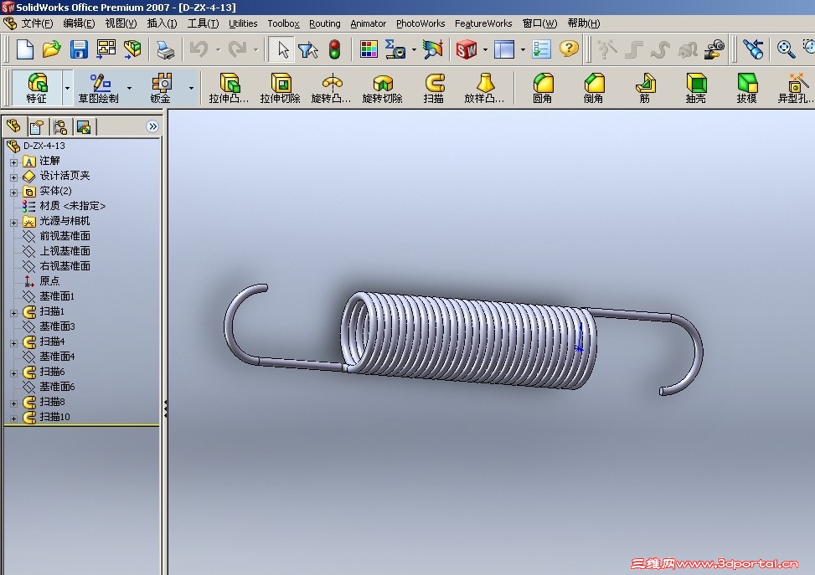Click the yellow Help question mark icon

[569, 49]
